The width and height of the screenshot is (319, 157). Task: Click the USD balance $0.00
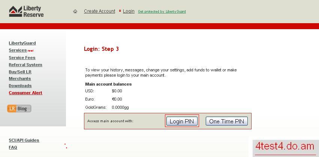pyautogui.click(x=117, y=91)
